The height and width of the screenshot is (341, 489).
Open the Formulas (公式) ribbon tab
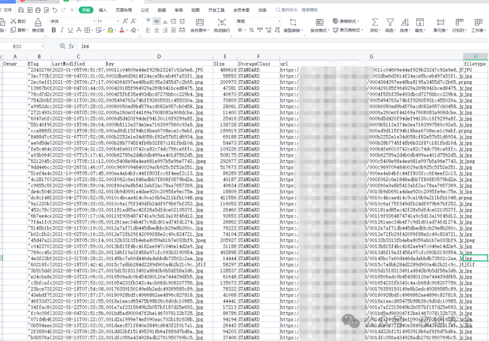pyautogui.click(x=144, y=10)
